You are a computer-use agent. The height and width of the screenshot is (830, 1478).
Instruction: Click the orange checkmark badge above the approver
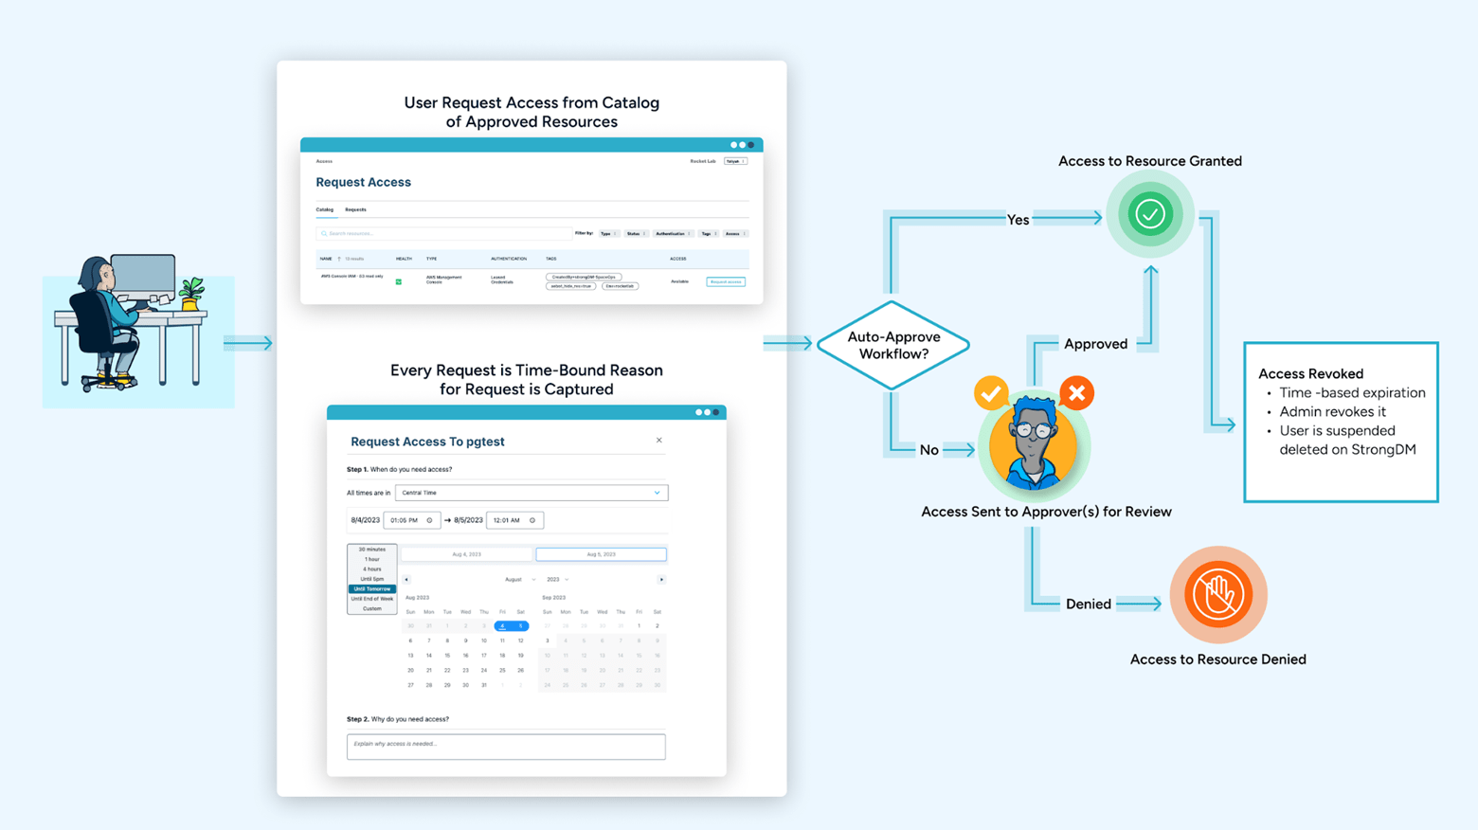click(991, 392)
